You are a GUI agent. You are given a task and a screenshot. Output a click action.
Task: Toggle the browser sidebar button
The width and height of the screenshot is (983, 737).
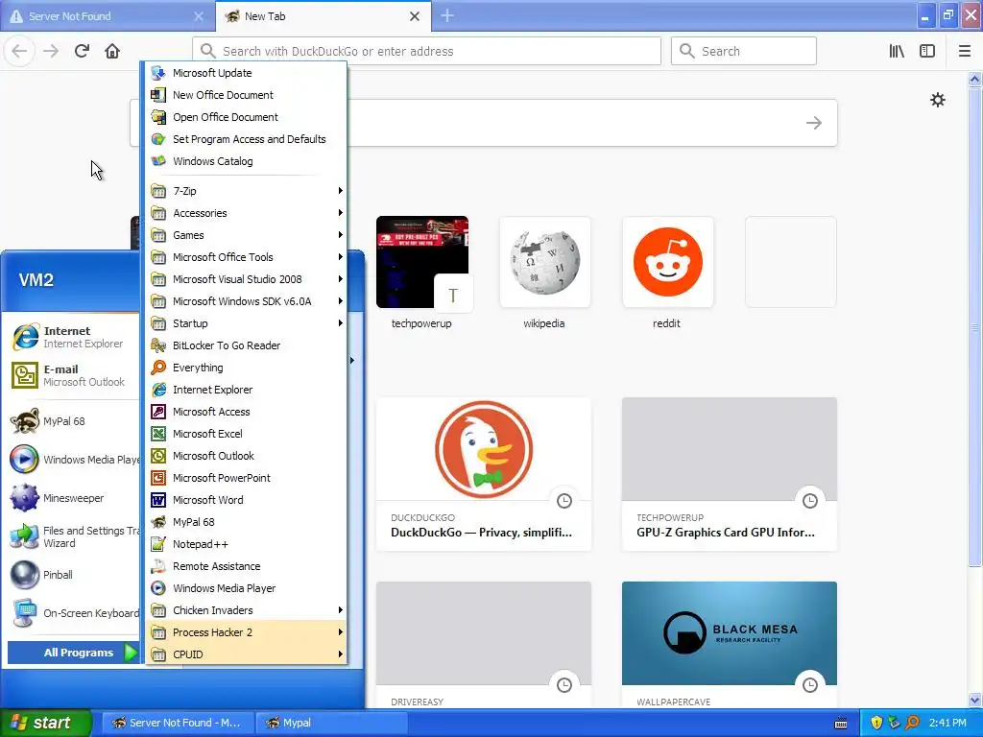tap(927, 51)
